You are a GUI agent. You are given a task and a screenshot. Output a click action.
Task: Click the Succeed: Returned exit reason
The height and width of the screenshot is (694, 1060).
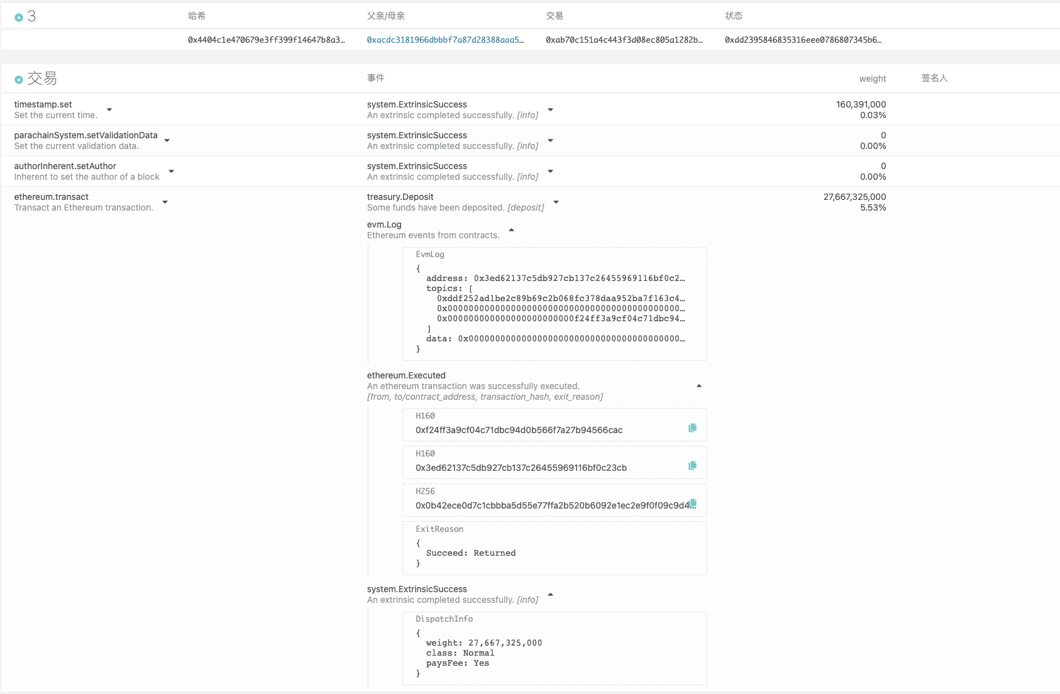[x=471, y=553]
